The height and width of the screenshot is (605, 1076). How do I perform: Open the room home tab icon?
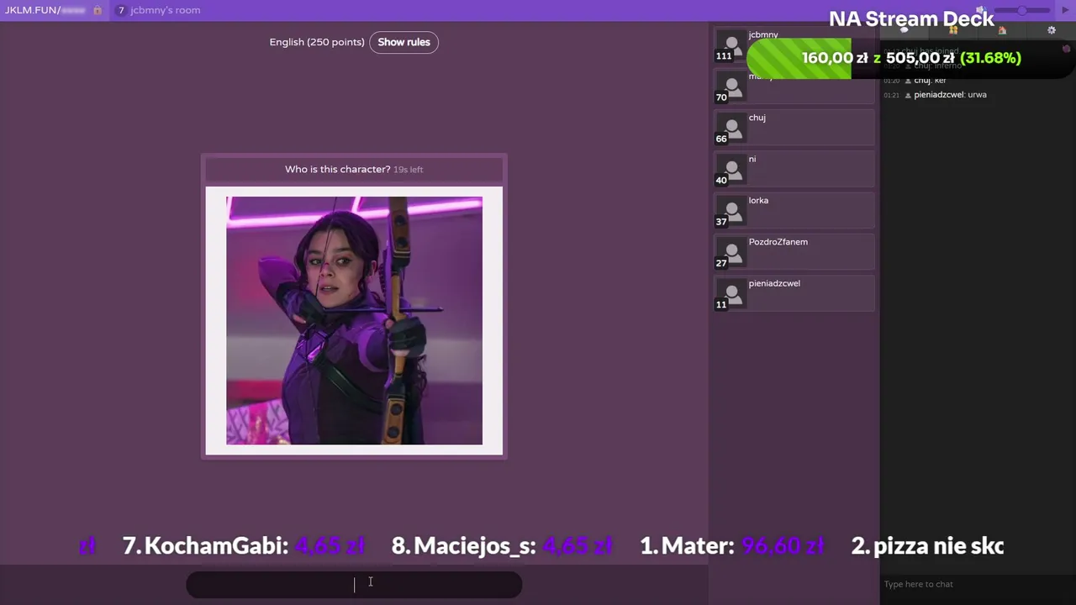(1002, 30)
